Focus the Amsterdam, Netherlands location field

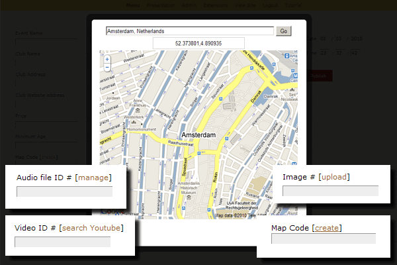coord(190,31)
